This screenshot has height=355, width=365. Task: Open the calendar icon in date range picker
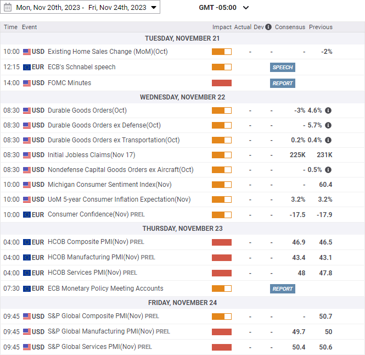point(8,7)
